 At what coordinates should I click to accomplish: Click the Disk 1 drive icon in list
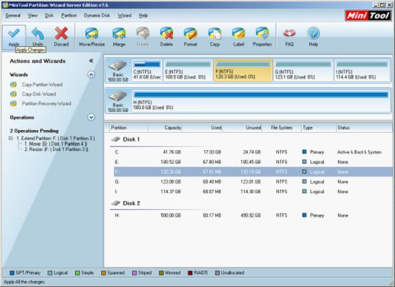(x=115, y=139)
